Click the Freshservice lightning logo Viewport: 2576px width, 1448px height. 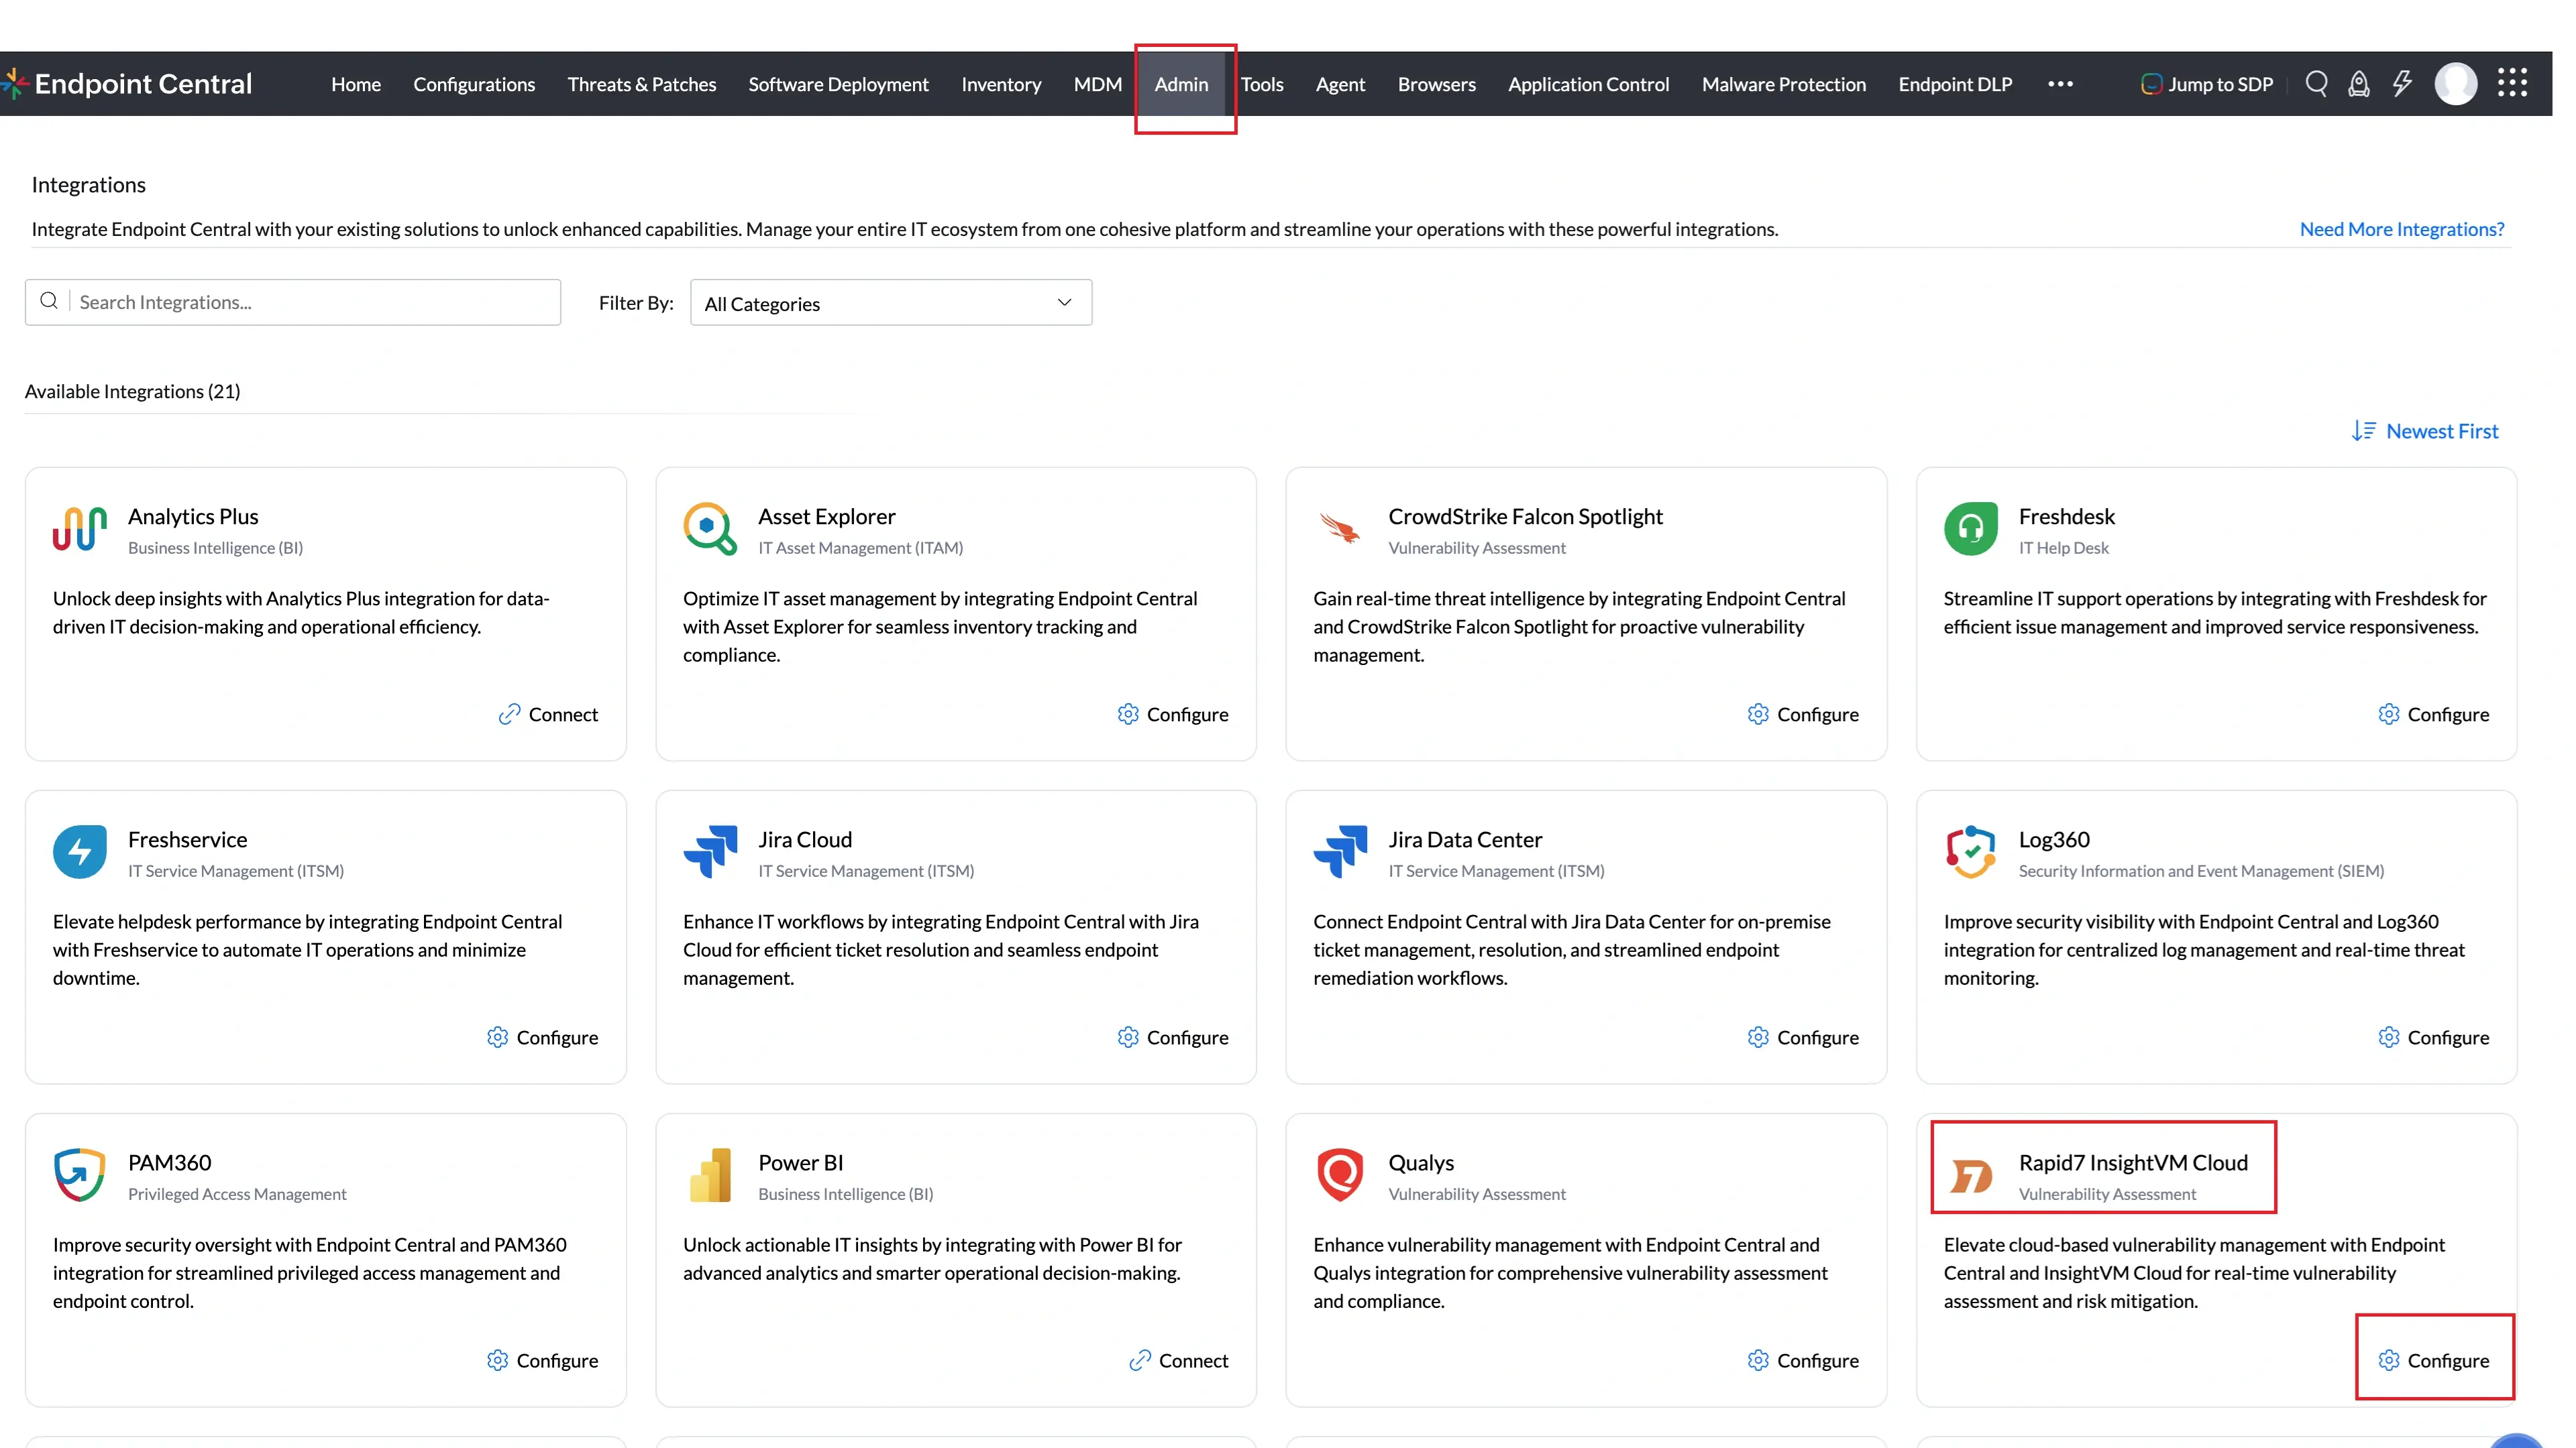pyautogui.click(x=80, y=851)
